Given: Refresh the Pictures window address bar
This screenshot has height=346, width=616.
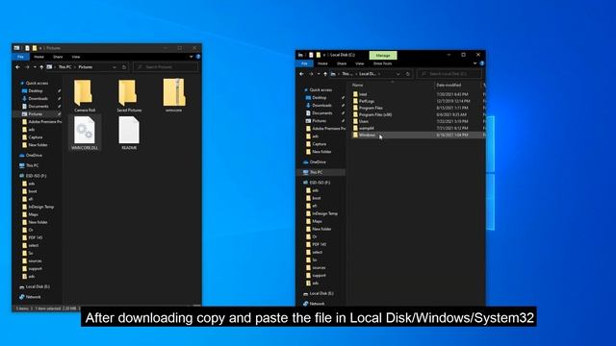Looking at the screenshot, I should (x=124, y=67).
